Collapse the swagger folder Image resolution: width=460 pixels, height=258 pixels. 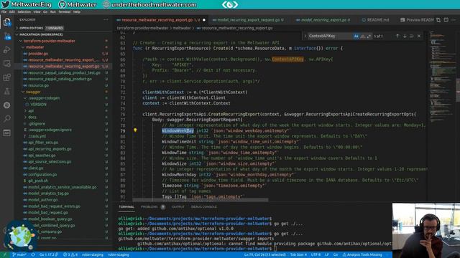pos(33,92)
